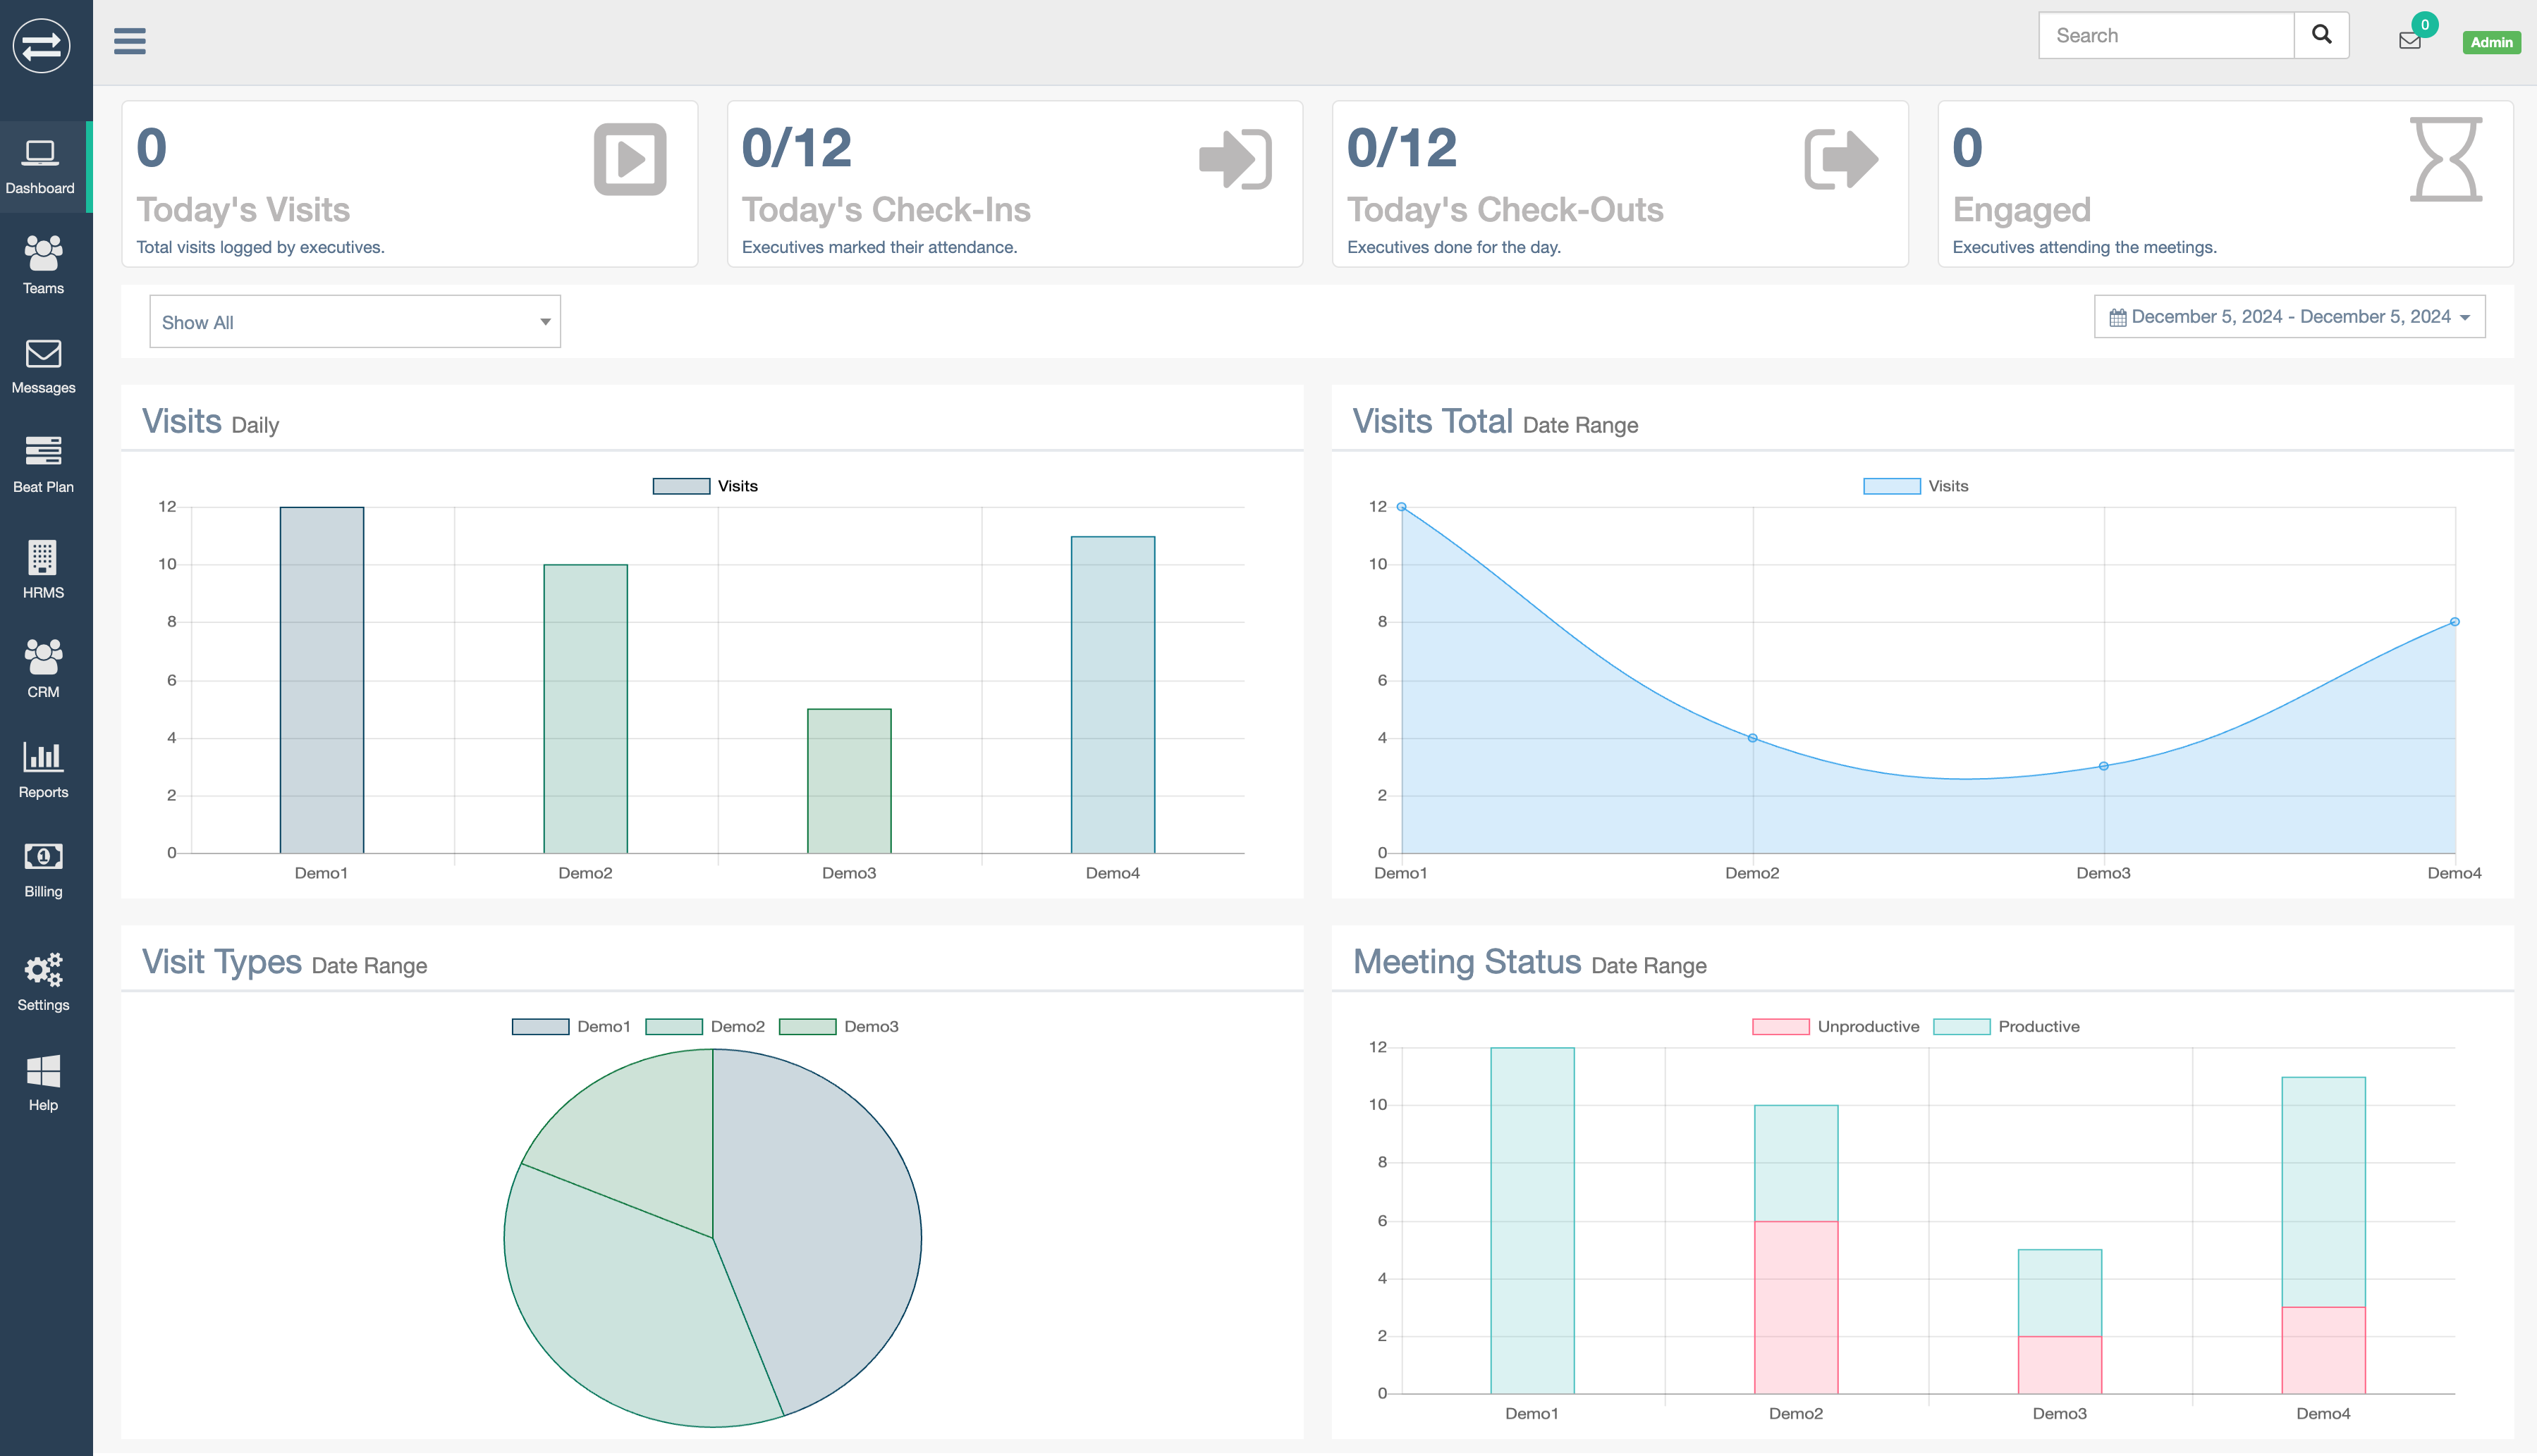Click the Visits Daily panel title
Viewport: 2537px width, 1456px height.
tap(210, 422)
